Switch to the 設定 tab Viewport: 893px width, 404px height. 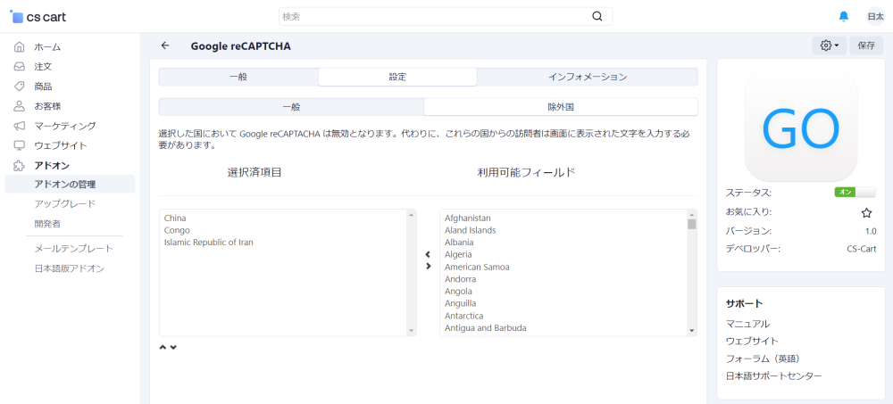tap(397, 77)
